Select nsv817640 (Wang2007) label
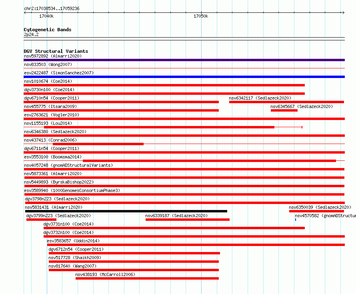356x294 pixels. 72,266
